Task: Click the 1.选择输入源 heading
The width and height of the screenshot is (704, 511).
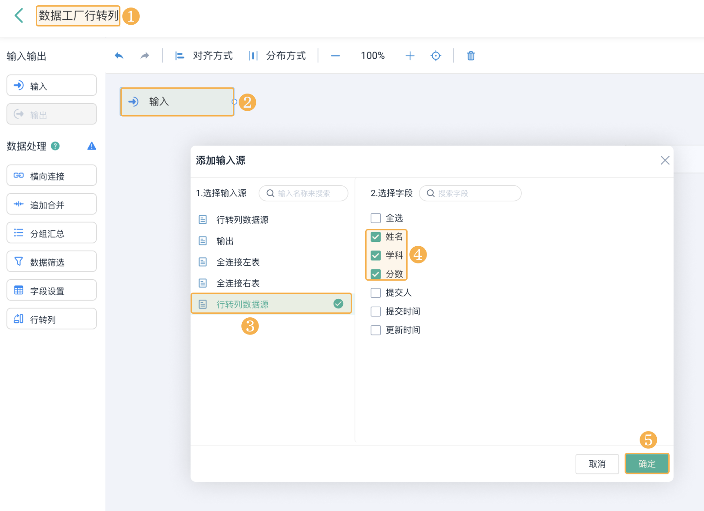Action: click(221, 193)
